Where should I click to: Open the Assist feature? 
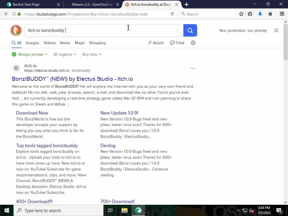tap(155, 43)
